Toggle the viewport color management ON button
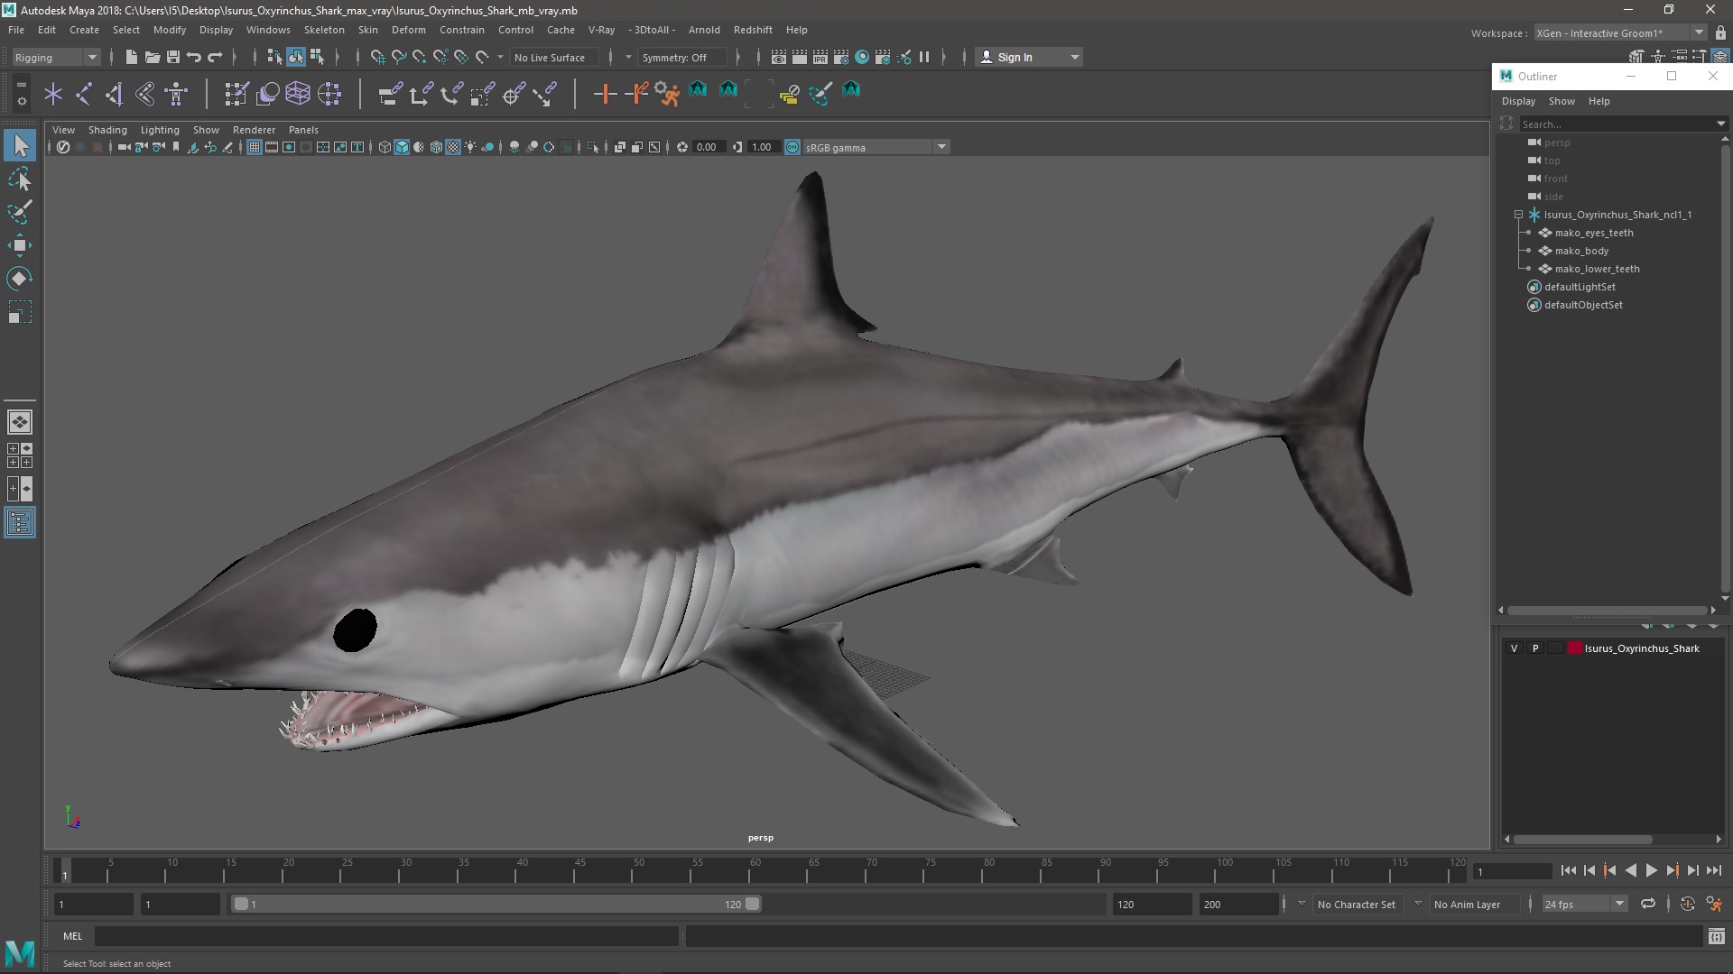Viewport: 1733px width, 974px height. pos(792,147)
